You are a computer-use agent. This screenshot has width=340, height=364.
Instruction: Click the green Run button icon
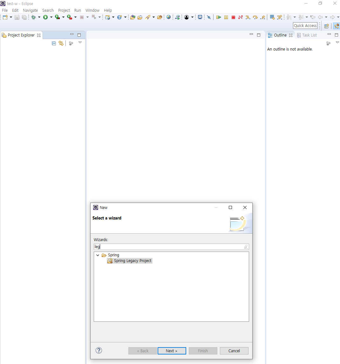[x=45, y=17]
